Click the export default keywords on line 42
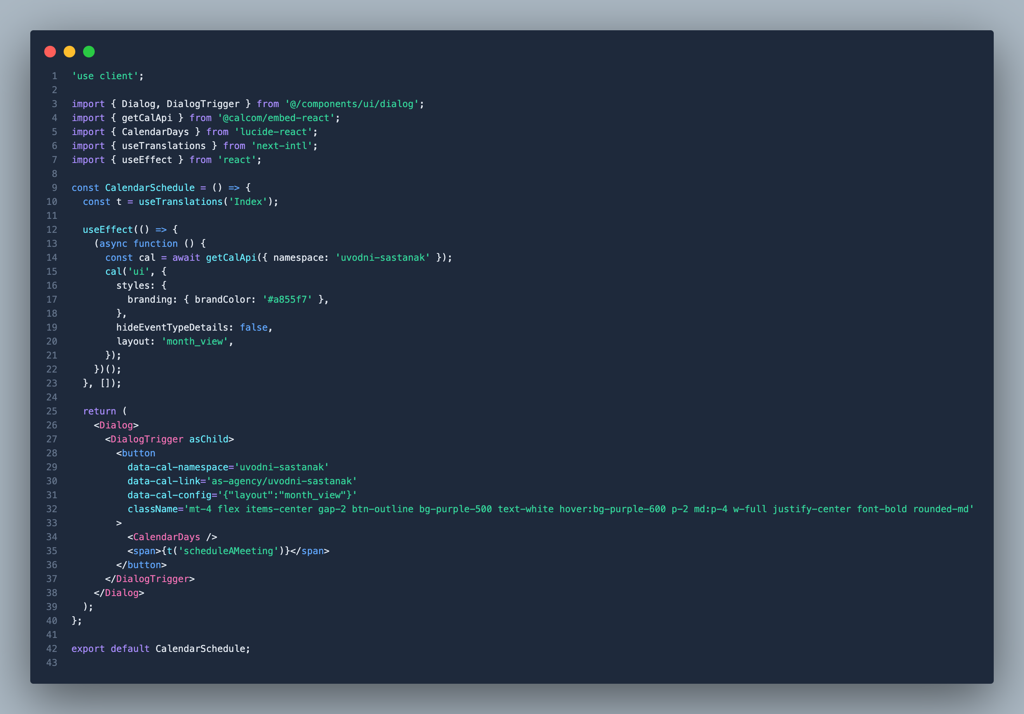The width and height of the screenshot is (1024, 714). (x=110, y=649)
